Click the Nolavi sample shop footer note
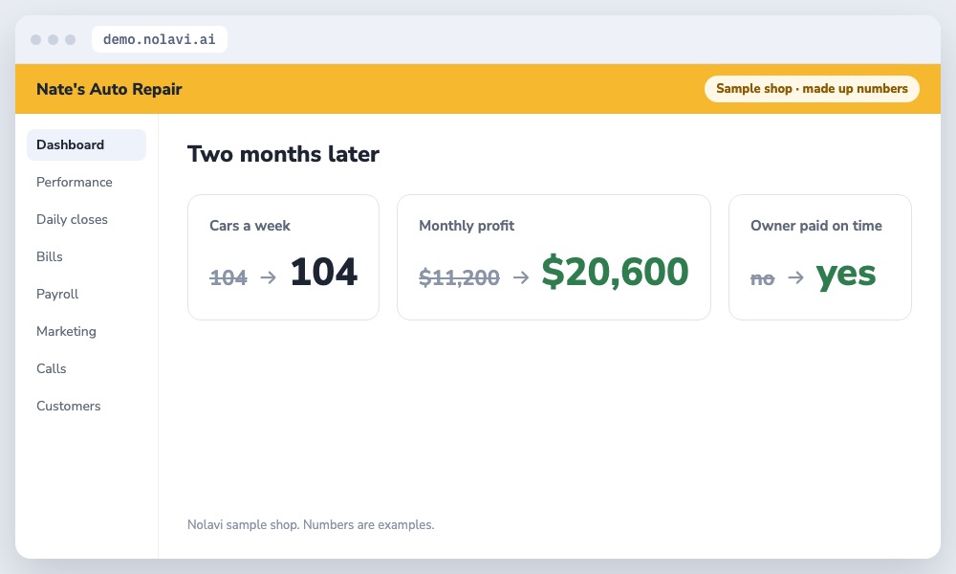This screenshot has height=574, width=956. [x=311, y=524]
